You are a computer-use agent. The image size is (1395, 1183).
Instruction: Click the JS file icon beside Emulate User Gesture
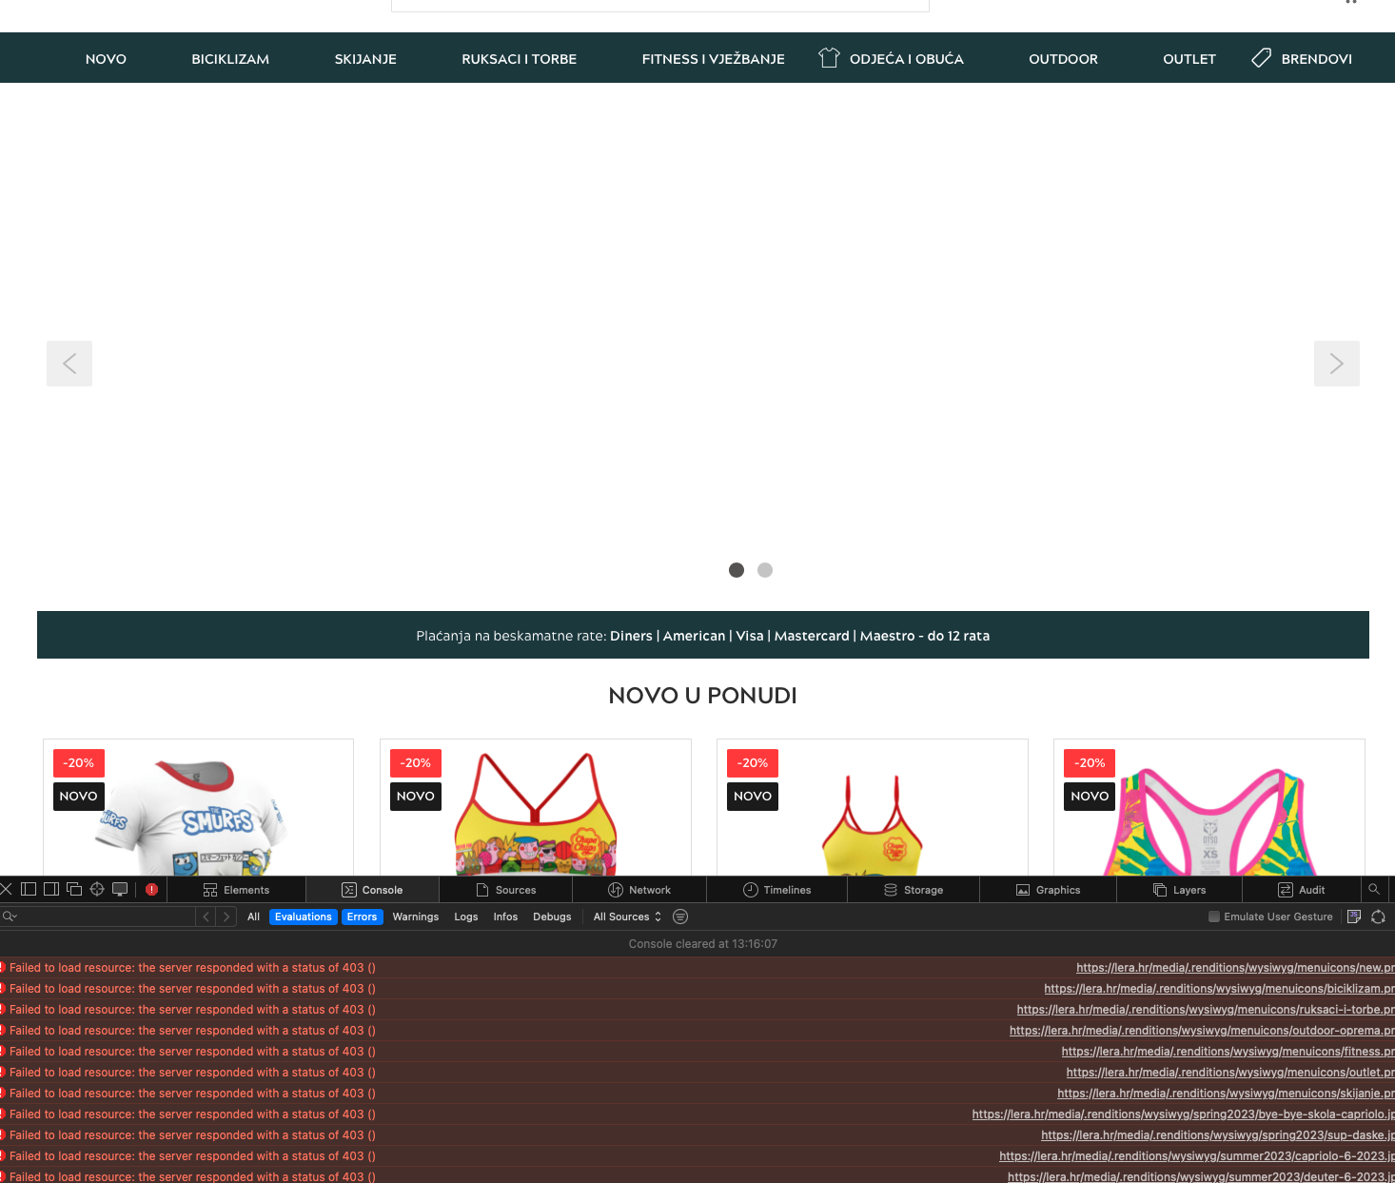(1354, 917)
